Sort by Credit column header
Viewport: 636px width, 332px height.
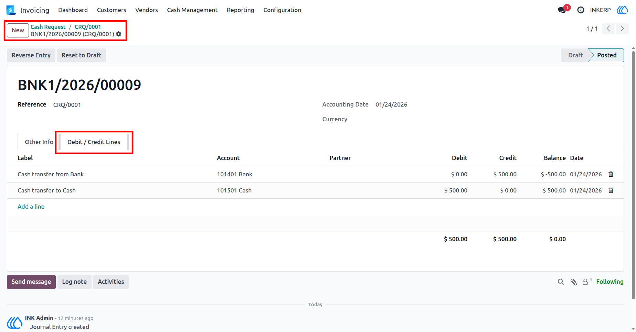pos(508,158)
